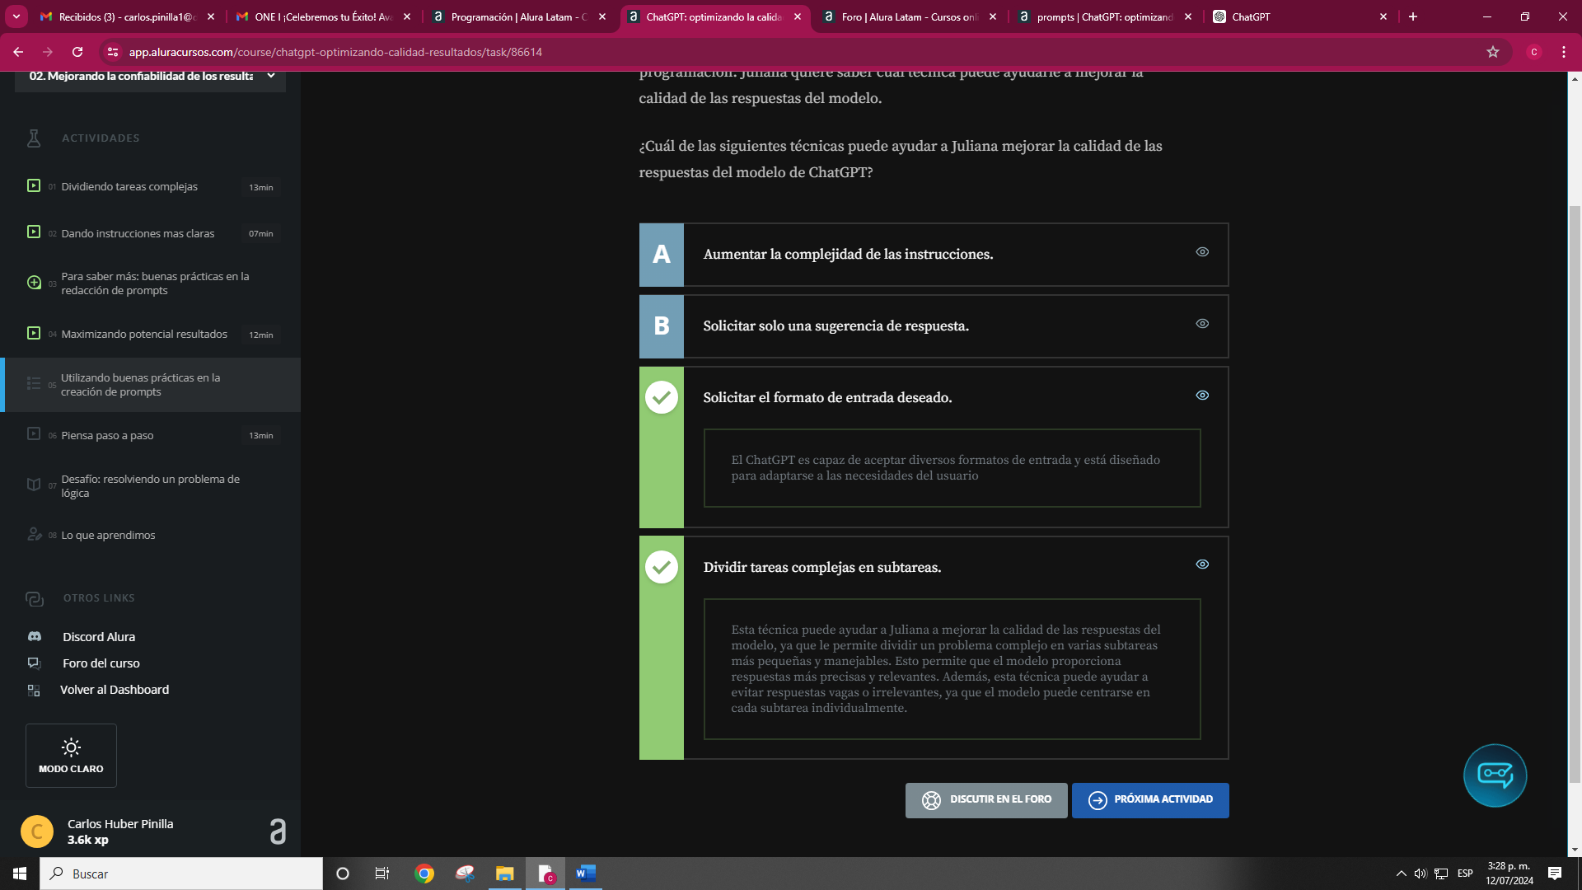Click Word icon in Windows taskbar

(587, 873)
